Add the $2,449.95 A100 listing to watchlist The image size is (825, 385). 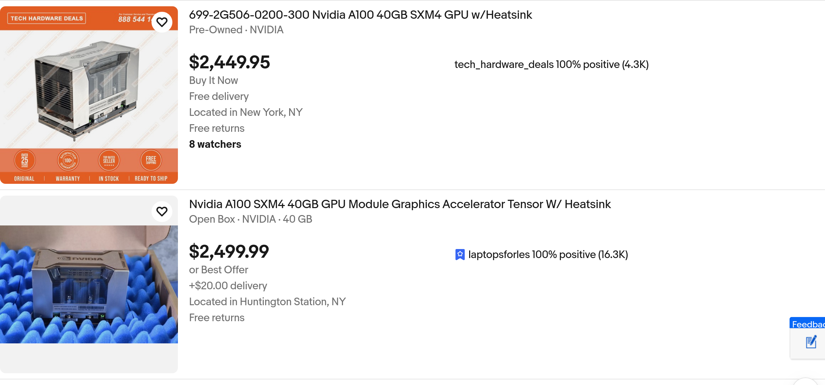click(x=162, y=22)
